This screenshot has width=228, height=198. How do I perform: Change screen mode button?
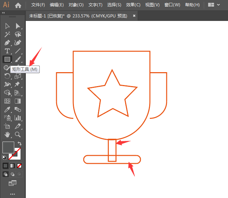pos(13,183)
